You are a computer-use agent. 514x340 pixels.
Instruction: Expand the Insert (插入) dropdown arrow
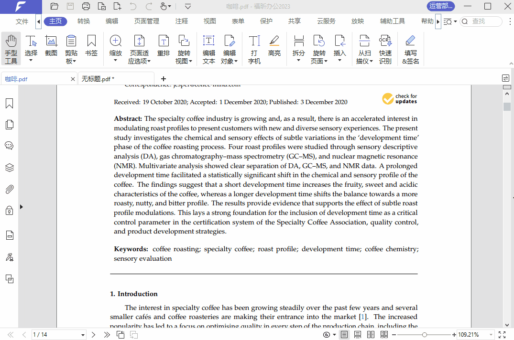click(339, 61)
